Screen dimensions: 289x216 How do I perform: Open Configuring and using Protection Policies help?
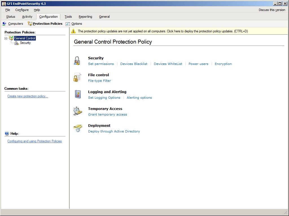click(x=34, y=141)
